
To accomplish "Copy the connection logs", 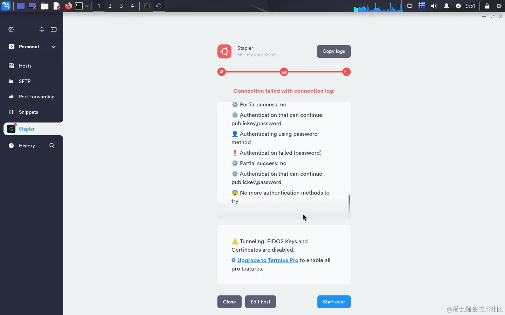I will (x=334, y=51).
